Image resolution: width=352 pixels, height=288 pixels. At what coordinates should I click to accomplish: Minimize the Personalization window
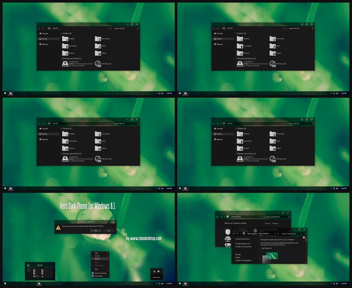(295, 229)
